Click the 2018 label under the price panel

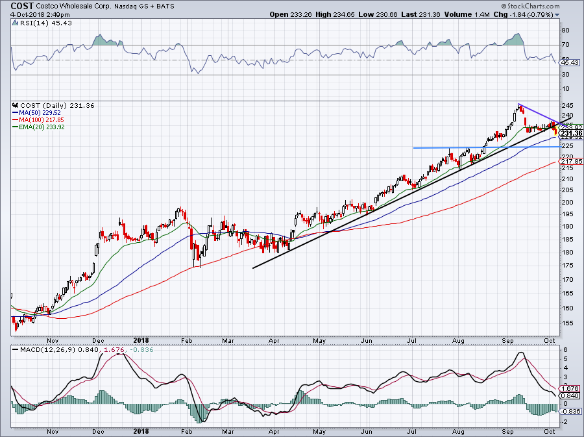[141, 340]
